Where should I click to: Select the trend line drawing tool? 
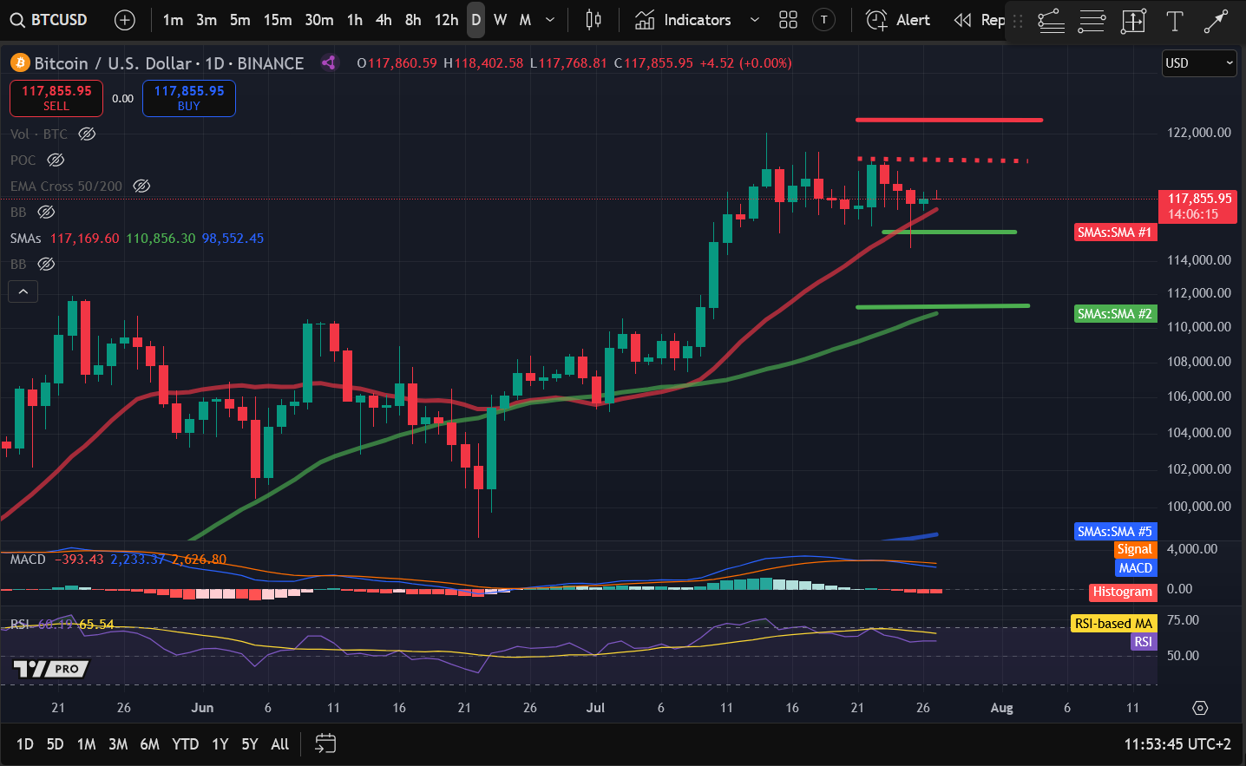click(1051, 21)
